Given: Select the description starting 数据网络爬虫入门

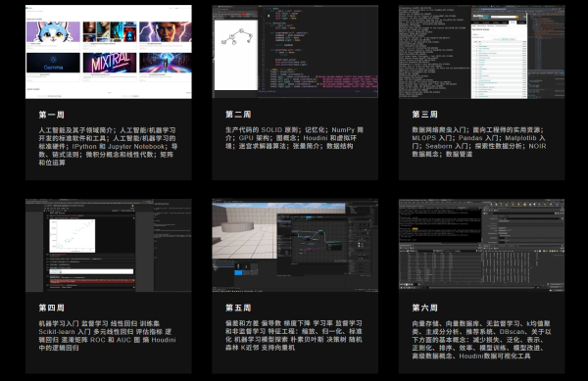Looking at the screenshot, I should pyautogui.click(x=479, y=142).
